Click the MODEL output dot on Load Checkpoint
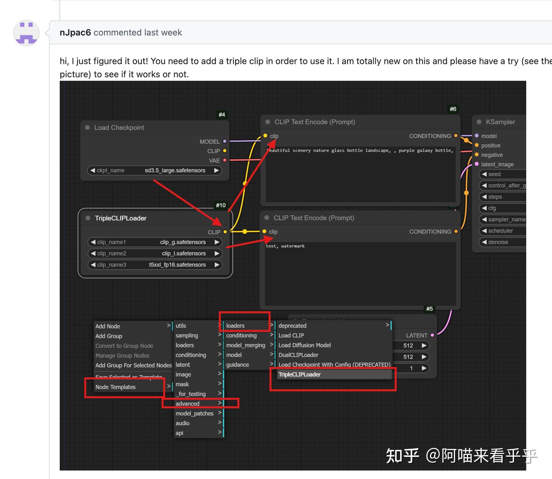Screen dimensions: 552x479 [224, 141]
